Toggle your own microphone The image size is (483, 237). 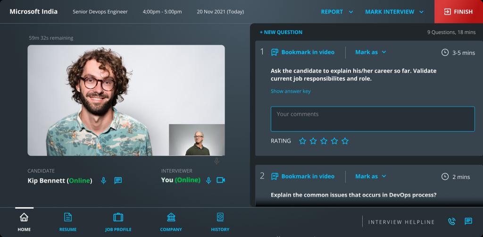[208, 180]
